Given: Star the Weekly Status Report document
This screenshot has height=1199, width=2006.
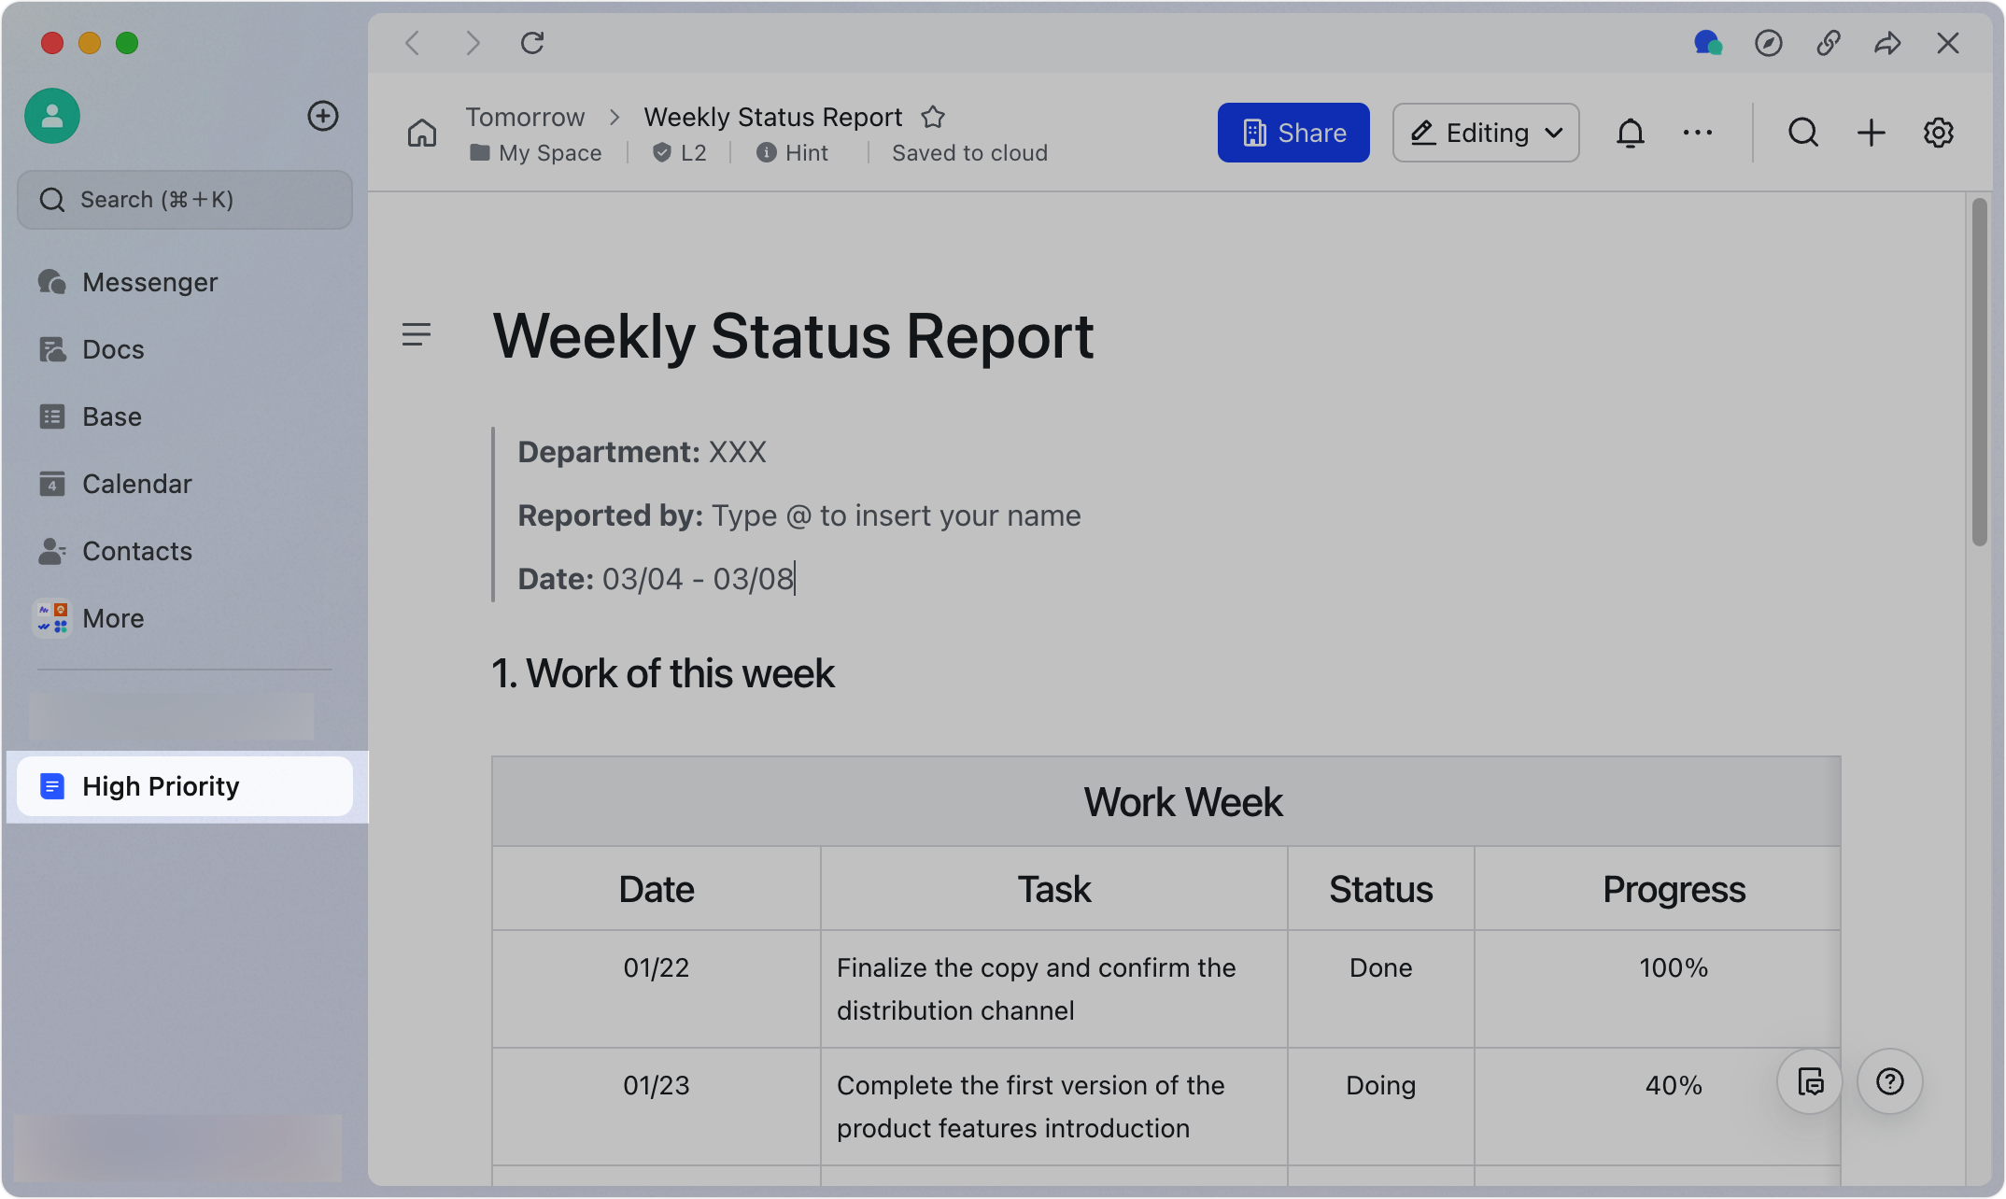Looking at the screenshot, I should [932, 118].
